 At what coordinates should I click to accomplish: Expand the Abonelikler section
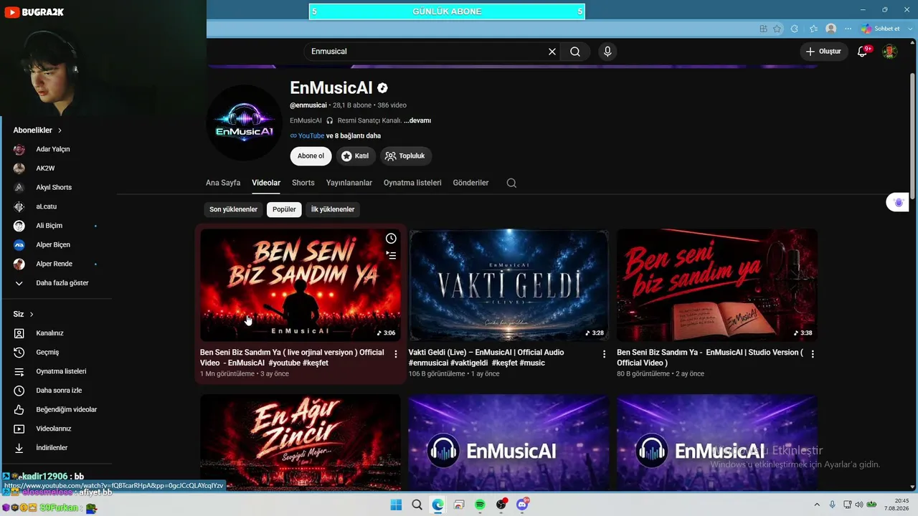(37, 130)
